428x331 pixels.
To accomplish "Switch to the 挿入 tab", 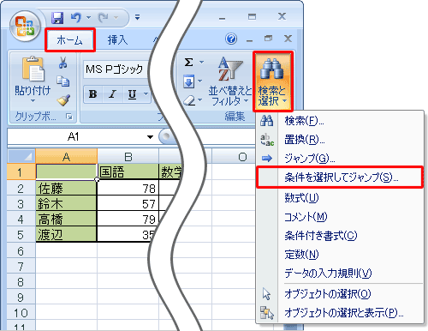I will point(117,40).
